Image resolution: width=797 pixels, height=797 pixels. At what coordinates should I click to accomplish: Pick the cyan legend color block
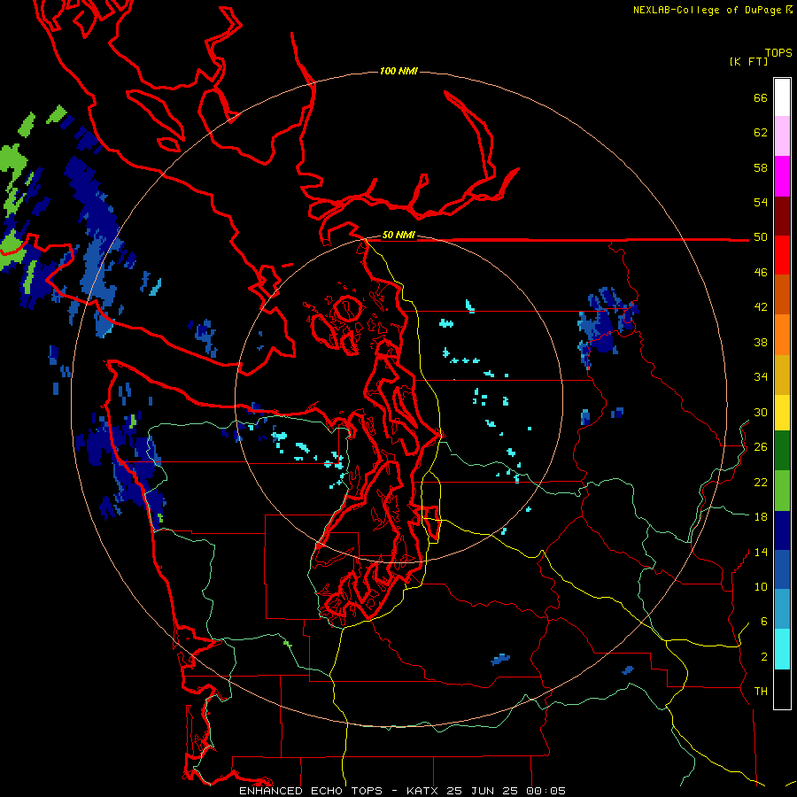click(782, 650)
